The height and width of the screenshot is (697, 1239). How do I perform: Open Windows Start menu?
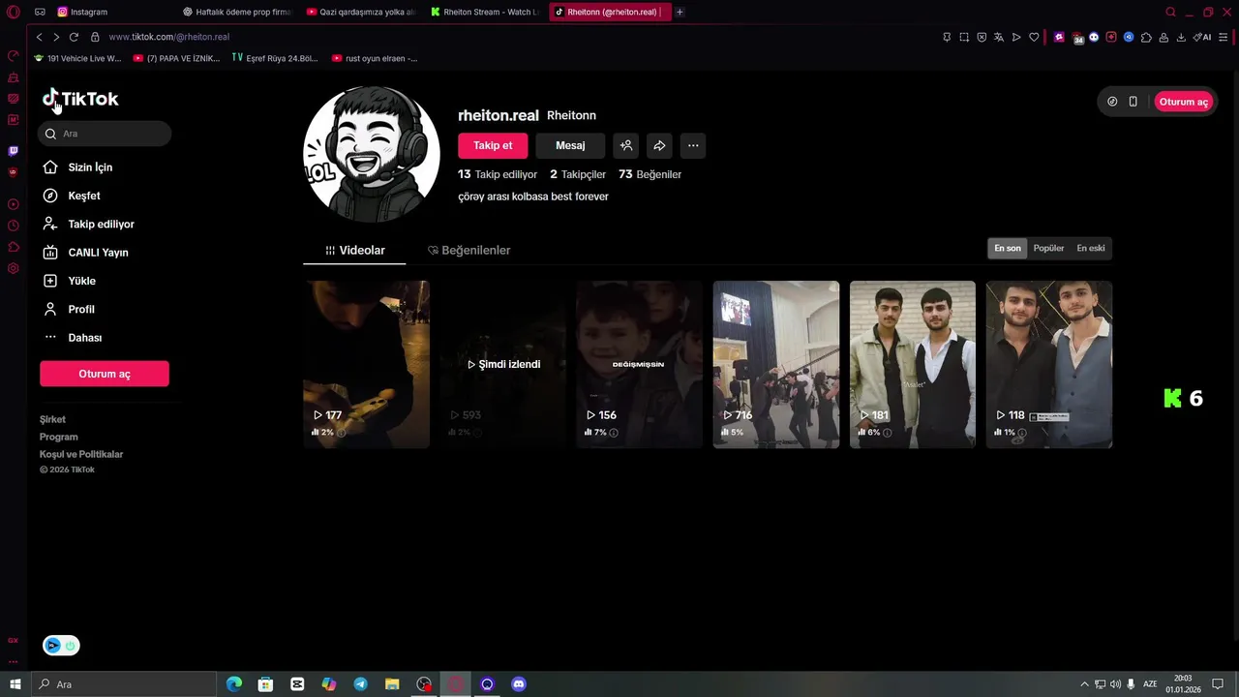(x=15, y=684)
